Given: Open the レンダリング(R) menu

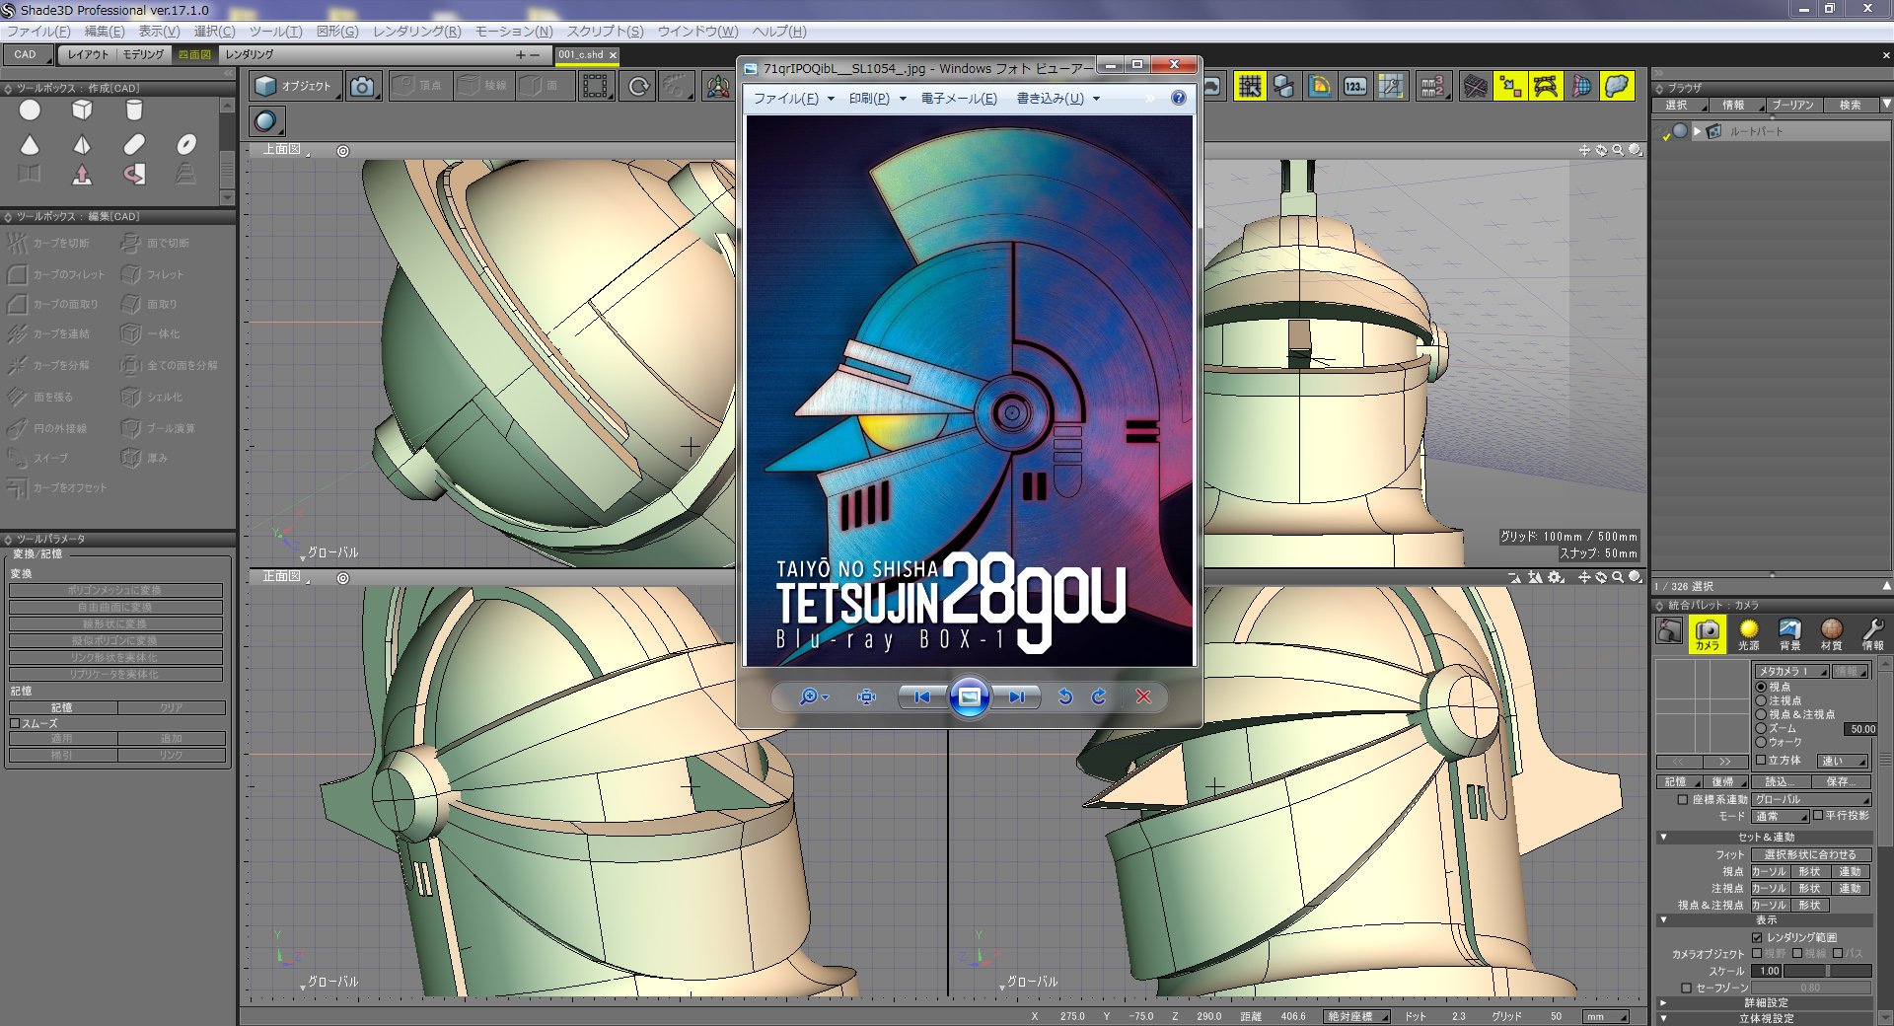Looking at the screenshot, I should click(x=416, y=32).
